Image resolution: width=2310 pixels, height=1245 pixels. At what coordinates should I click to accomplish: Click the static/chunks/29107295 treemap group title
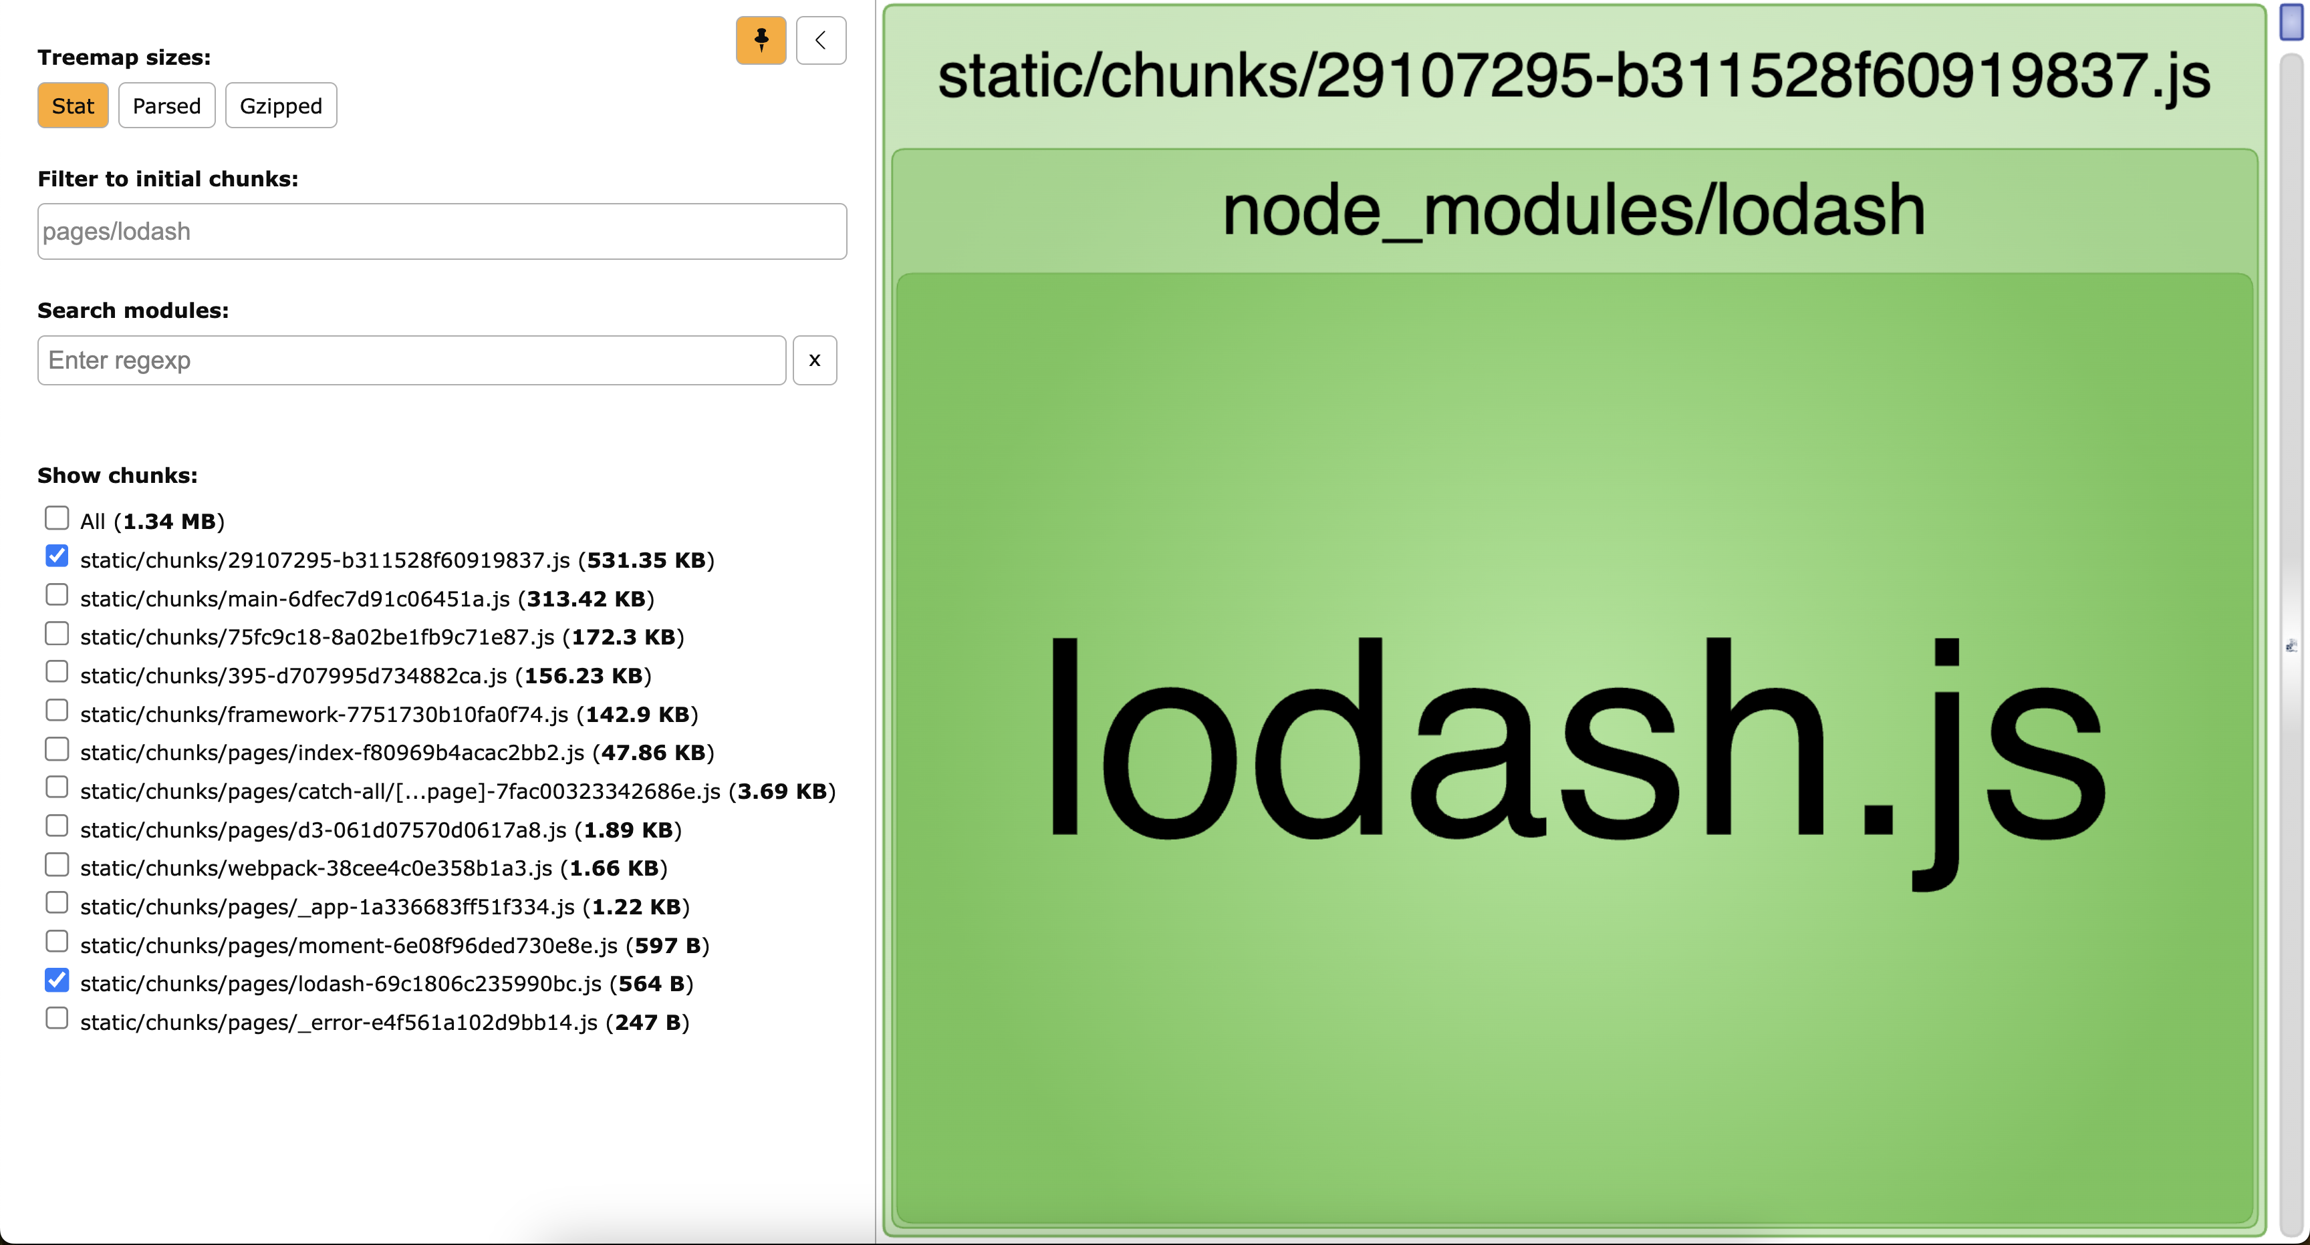click(x=1574, y=76)
